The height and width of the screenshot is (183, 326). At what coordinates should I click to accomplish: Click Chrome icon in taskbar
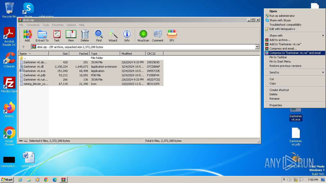coord(46,180)
